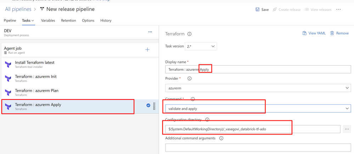Edit the Display name field

coord(258,69)
